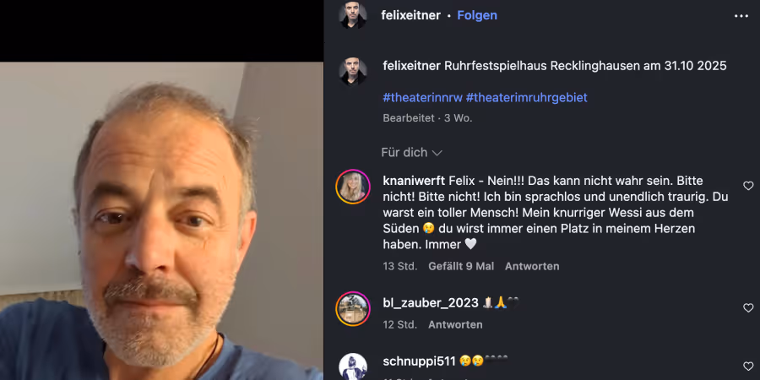Viewport: 760px width, 380px height.
Task: Open schnuppi511 username link
Action: (419, 361)
